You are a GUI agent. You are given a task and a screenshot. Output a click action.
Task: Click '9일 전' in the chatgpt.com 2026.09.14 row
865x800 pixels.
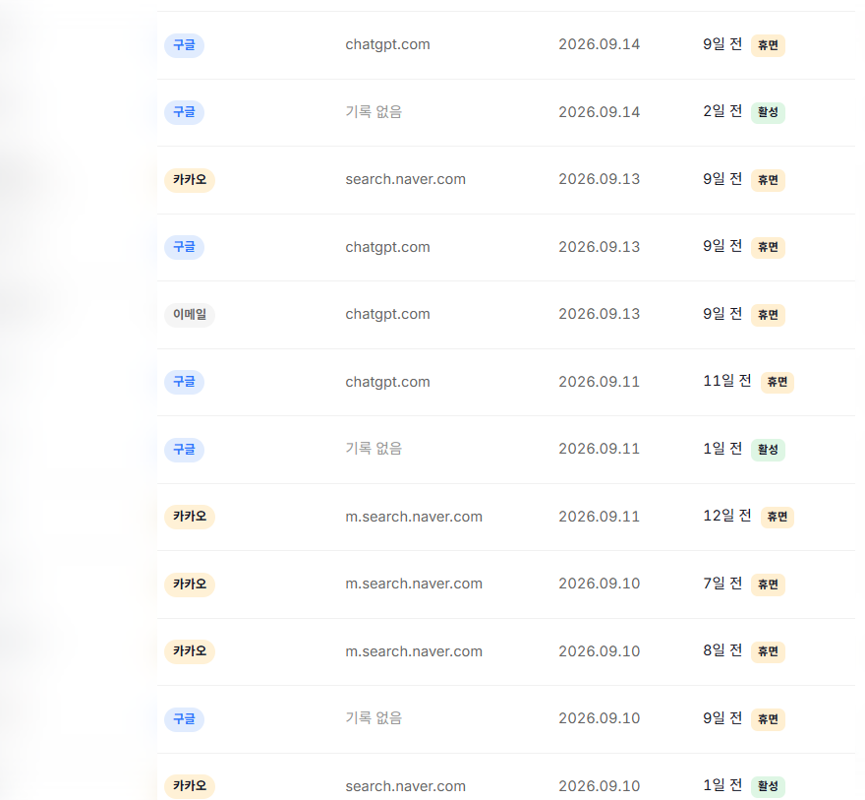click(722, 44)
